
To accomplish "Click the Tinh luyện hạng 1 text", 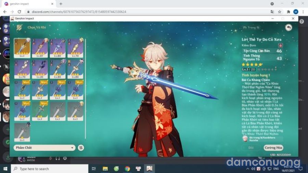I will 256,75.
